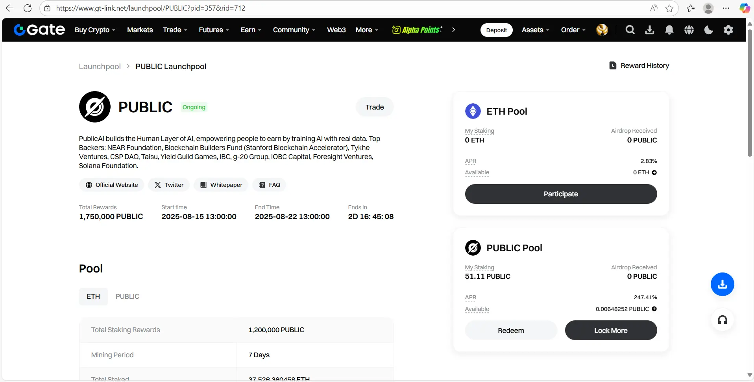The image size is (754, 382).
Task: Open the Copilot sidebar icon
Action: click(744, 8)
